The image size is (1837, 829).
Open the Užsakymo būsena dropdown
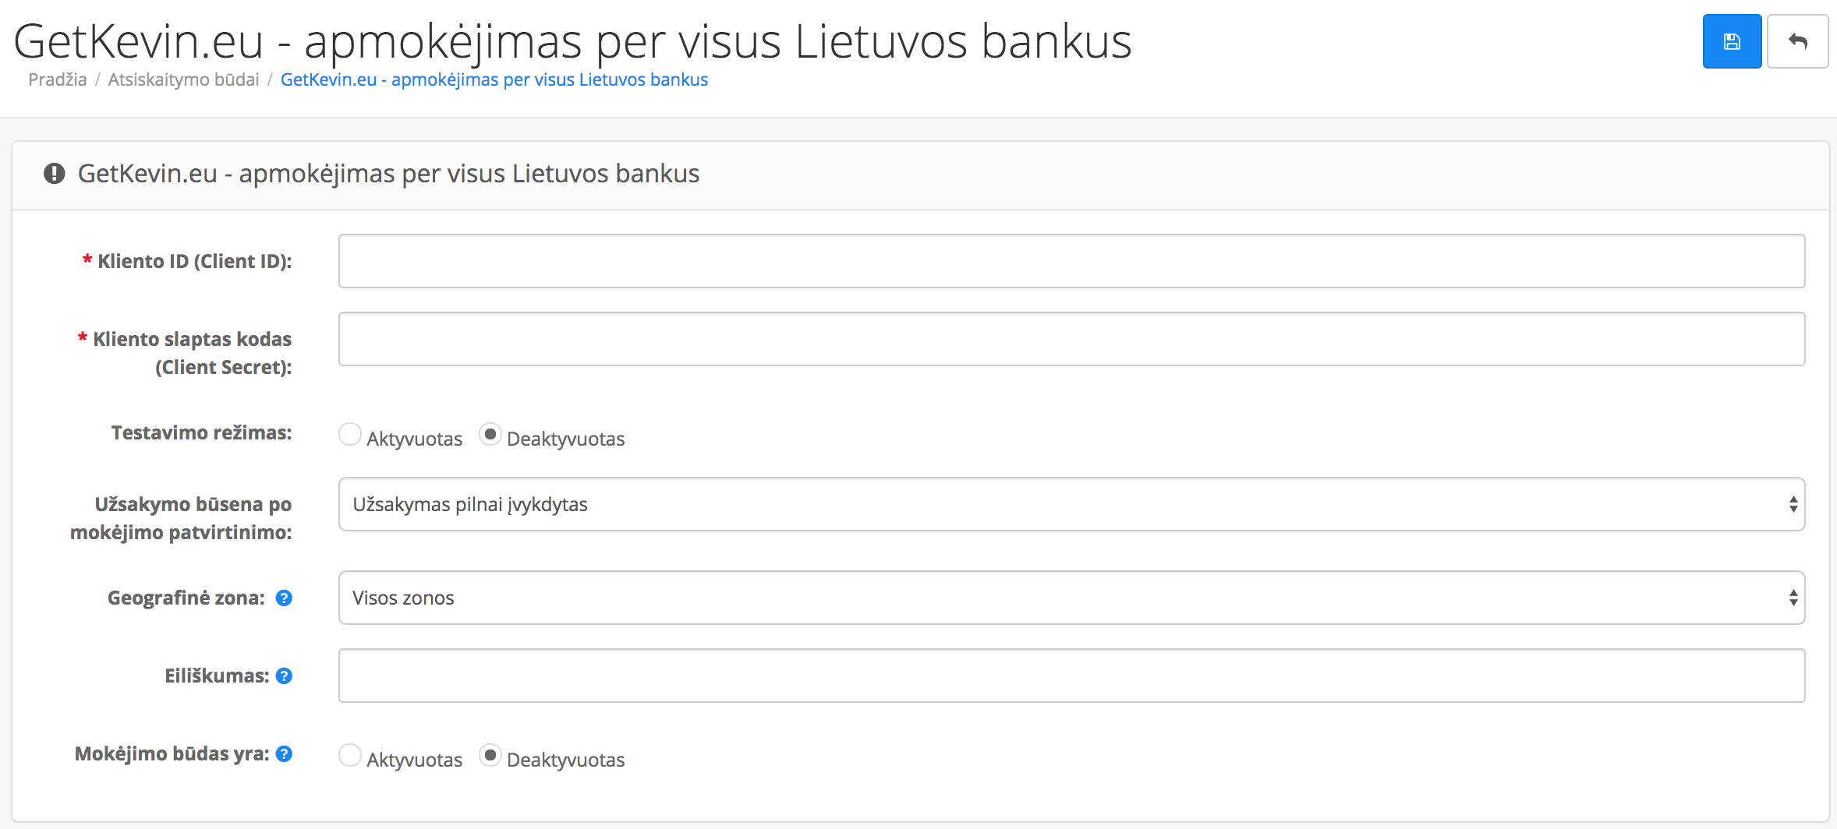pos(1071,504)
